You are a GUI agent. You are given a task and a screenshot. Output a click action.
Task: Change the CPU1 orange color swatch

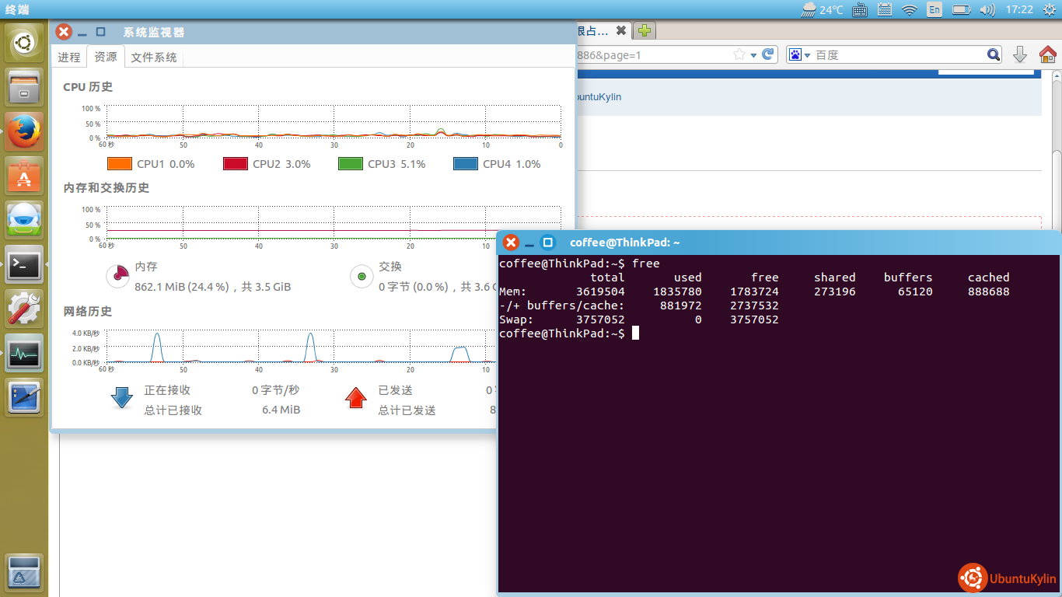(119, 164)
